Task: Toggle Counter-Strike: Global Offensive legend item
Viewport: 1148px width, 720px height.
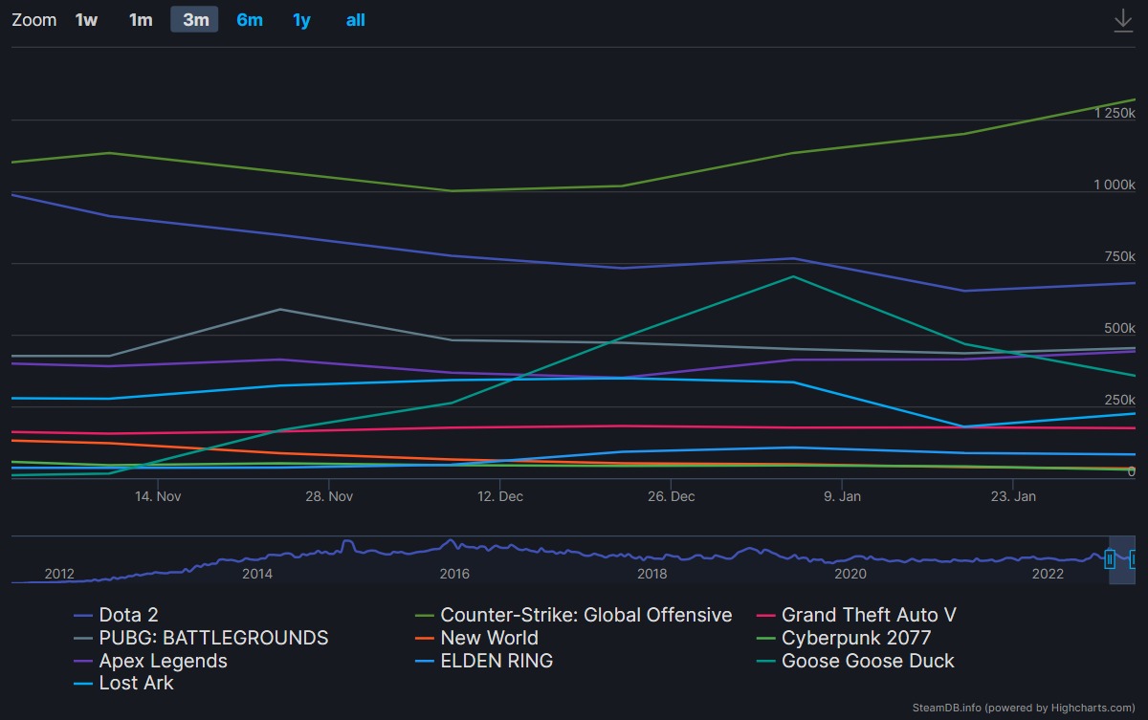Action: tap(573, 615)
